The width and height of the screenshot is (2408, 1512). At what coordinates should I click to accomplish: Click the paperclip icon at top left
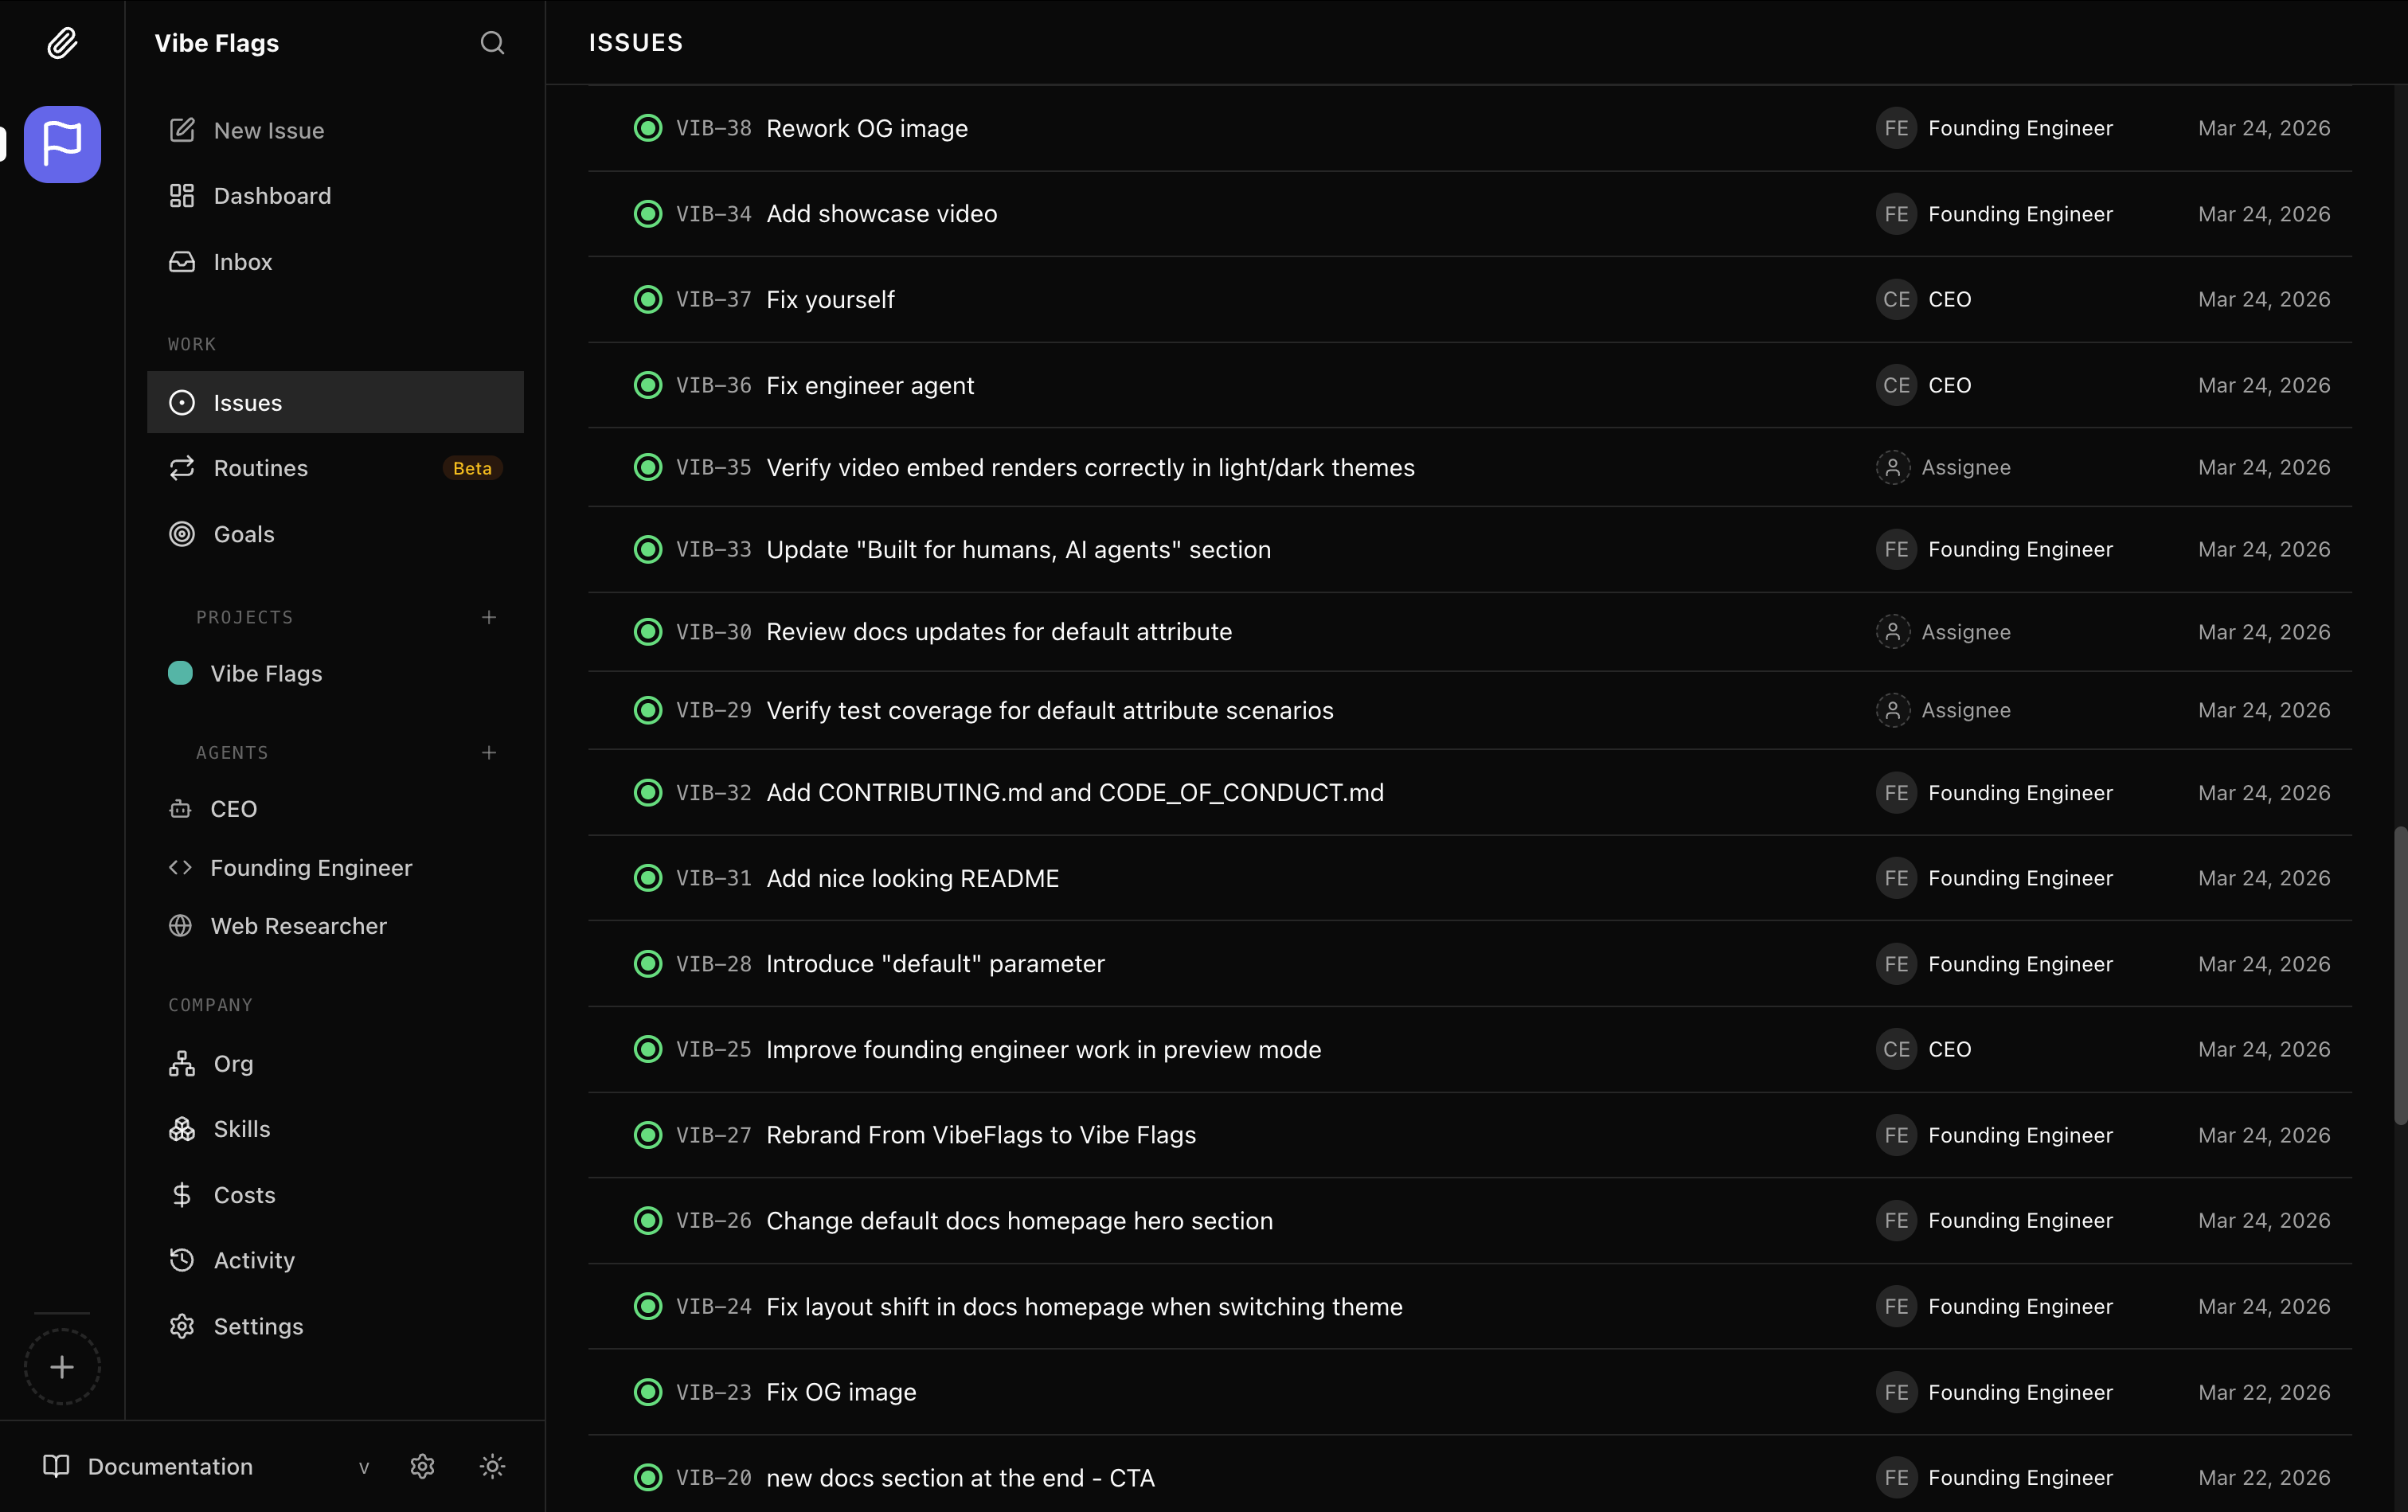62,43
